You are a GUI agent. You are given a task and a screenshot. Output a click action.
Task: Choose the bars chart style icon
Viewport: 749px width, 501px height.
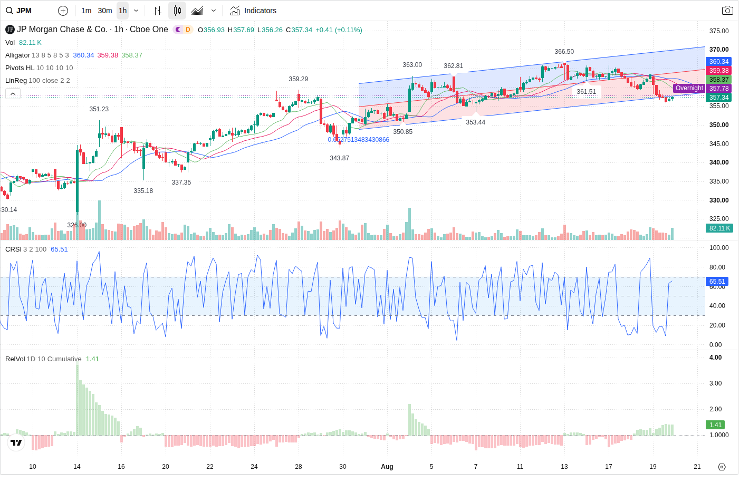157,11
